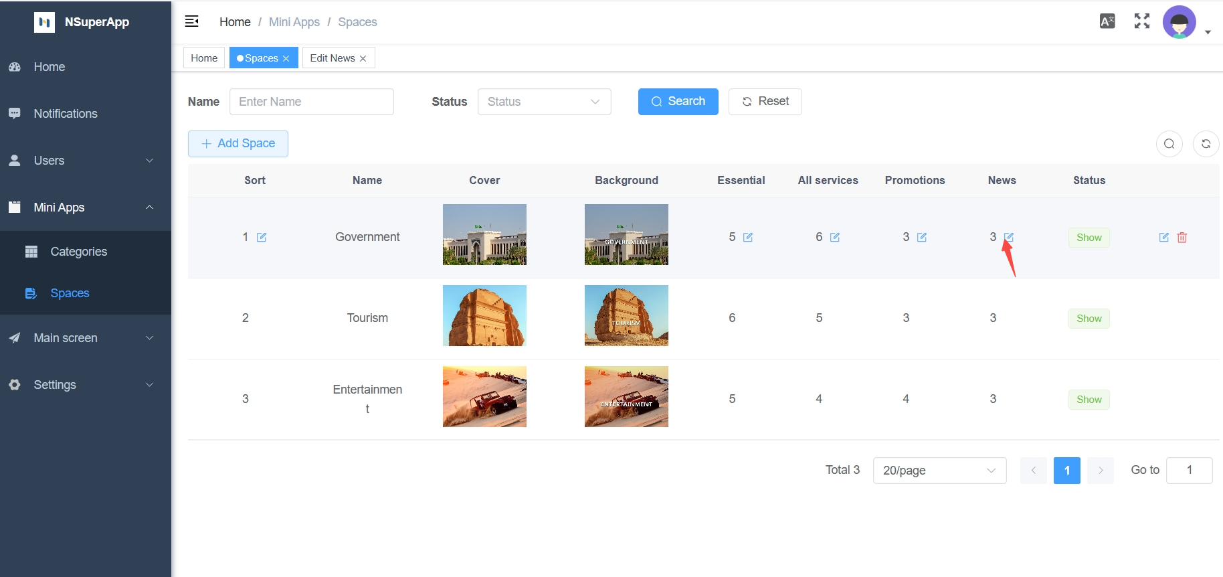Viewport: 1223px width, 577px height.
Task: Toggle search bar with round magnifier icon
Action: coord(1169,144)
